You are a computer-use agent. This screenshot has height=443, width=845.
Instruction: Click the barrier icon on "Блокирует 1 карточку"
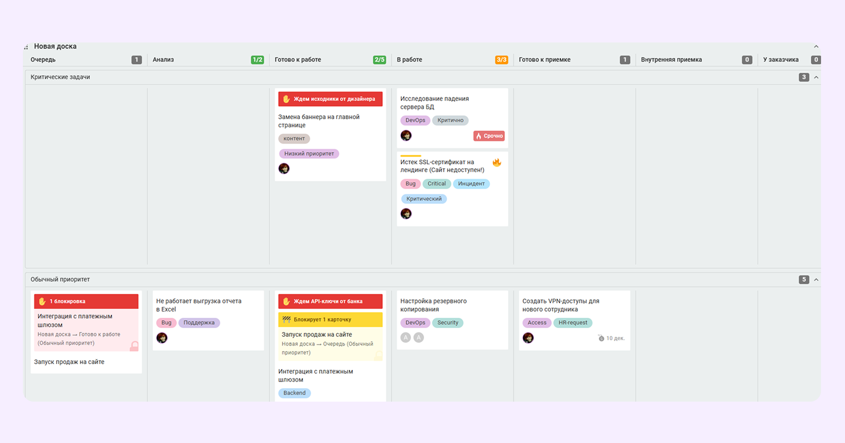pos(286,319)
